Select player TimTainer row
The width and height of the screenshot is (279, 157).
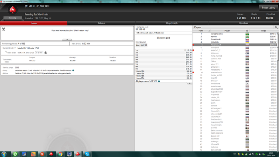click(x=235, y=48)
